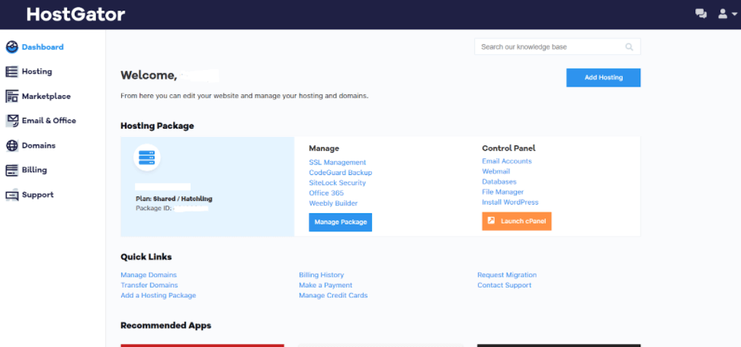Click the server stack icon in Hosting Package
This screenshot has width=741, height=347.
click(147, 158)
